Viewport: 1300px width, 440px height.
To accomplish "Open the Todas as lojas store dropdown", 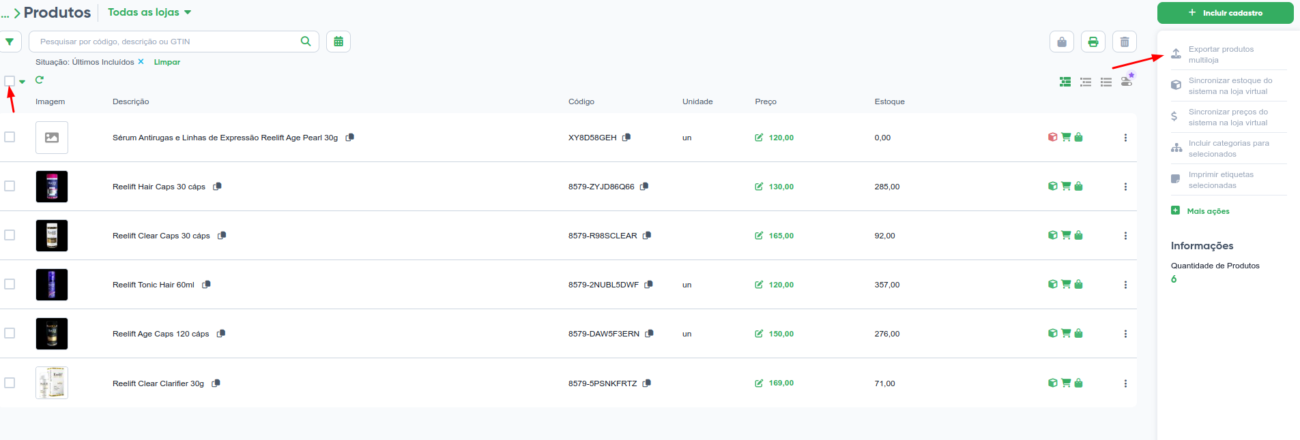I will pyautogui.click(x=149, y=12).
